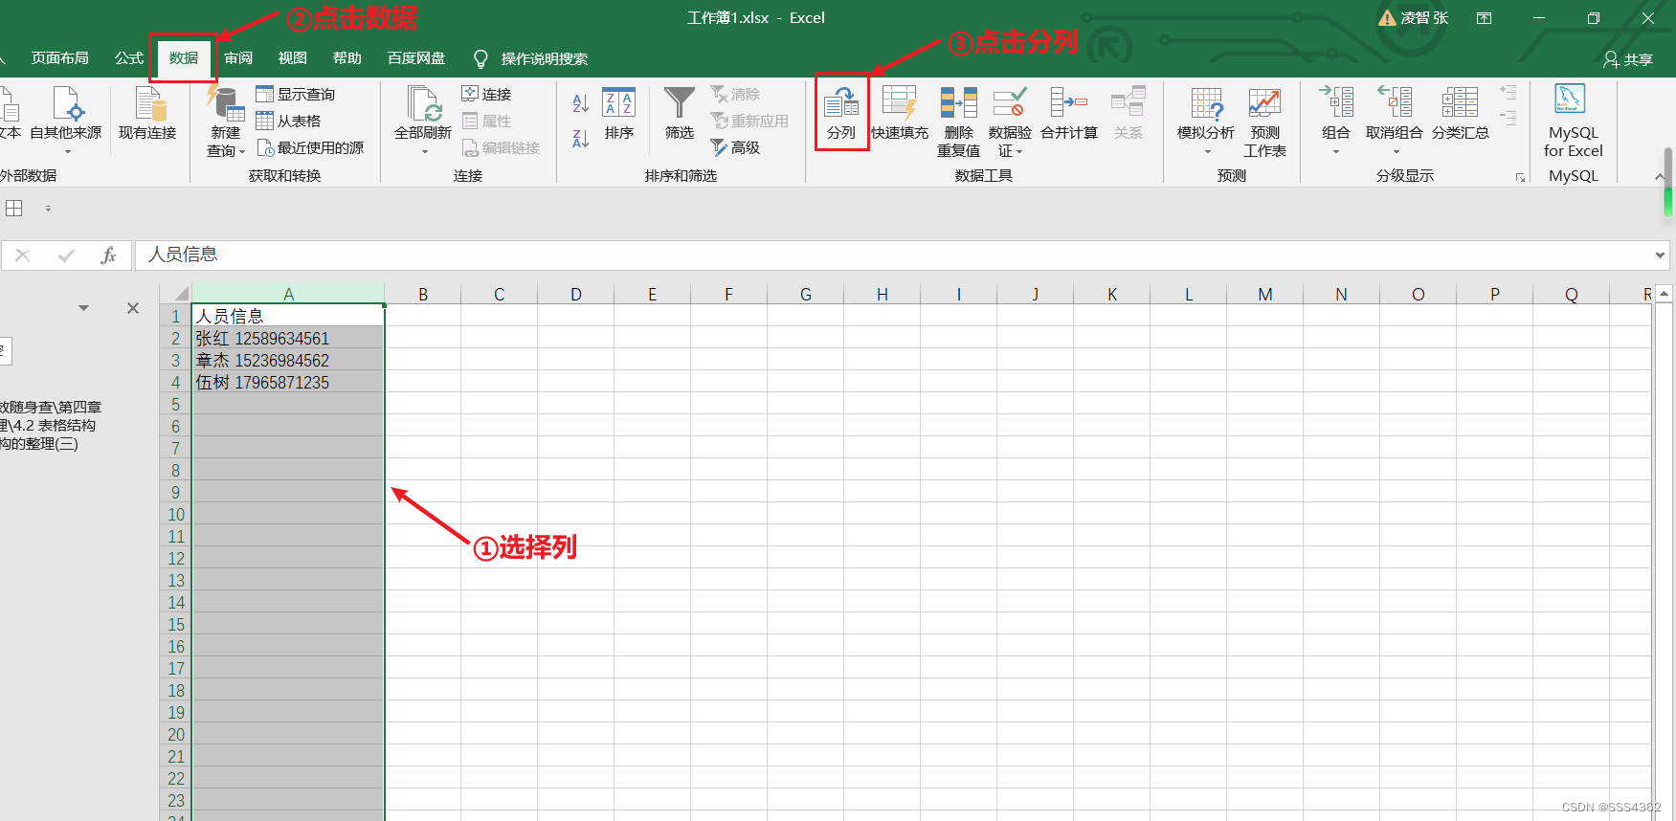Image resolution: width=1676 pixels, height=821 pixels.
Task: Open the side pane options dropdown arrow
Action: 84,308
